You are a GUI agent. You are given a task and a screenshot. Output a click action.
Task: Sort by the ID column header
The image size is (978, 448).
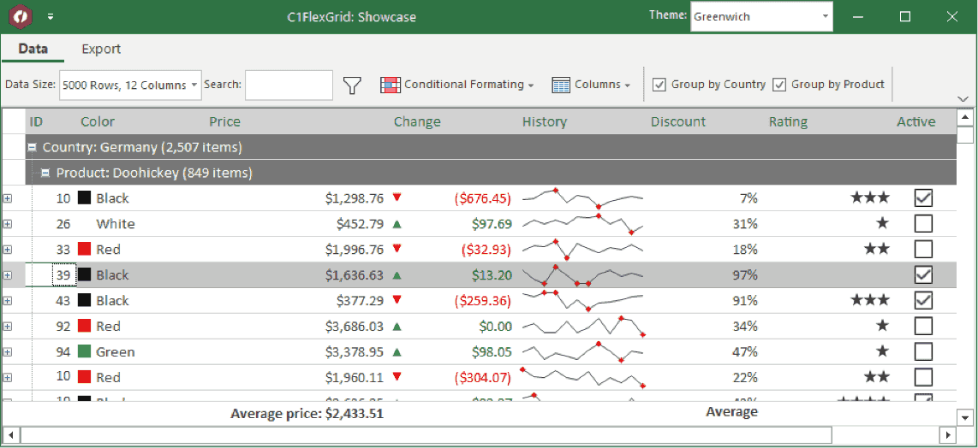(36, 121)
